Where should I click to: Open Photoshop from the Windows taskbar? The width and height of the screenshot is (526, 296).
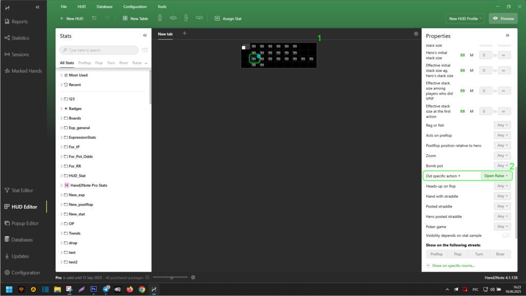coord(94,289)
